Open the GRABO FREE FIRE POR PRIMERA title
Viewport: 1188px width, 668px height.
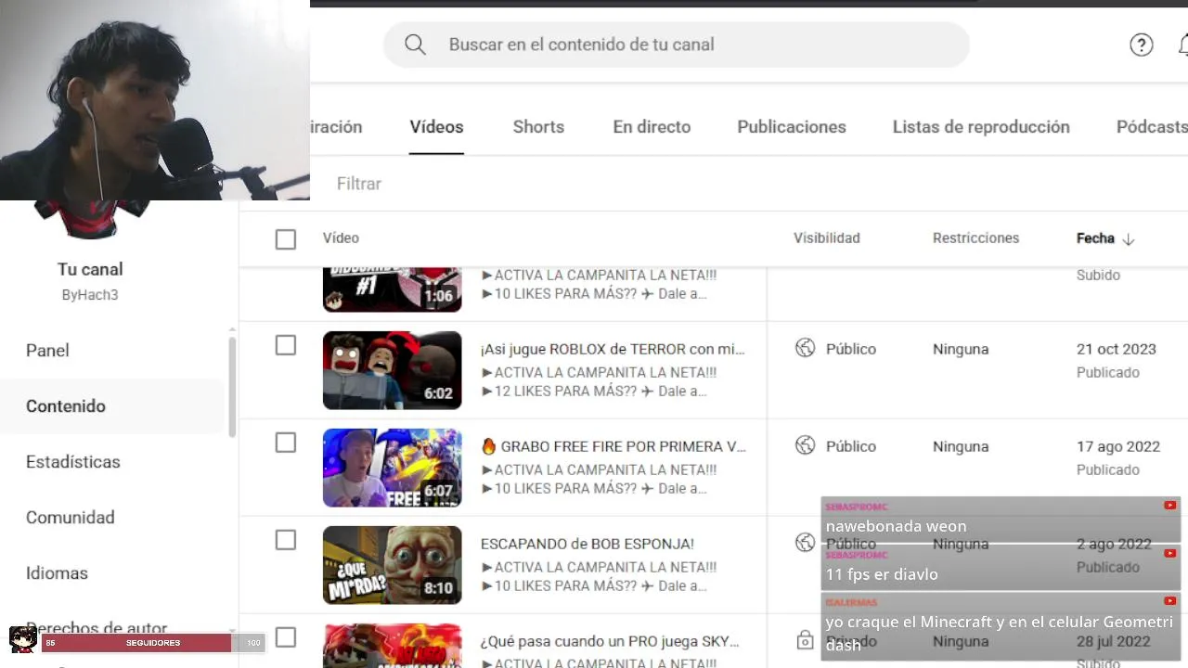[x=613, y=446]
